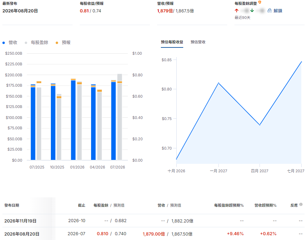The height and width of the screenshot is (240, 308).
Task: Switch to the 預估營收 tab
Action: (x=198, y=42)
